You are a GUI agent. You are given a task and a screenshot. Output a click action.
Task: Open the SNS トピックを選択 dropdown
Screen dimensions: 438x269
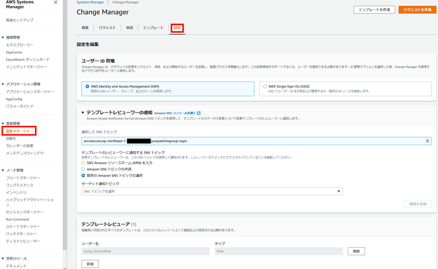point(212,191)
